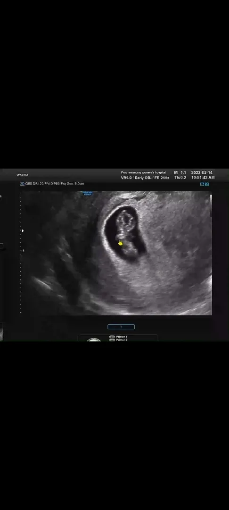
Task: Click the scrollbar at image right edge
Action: (211, 205)
